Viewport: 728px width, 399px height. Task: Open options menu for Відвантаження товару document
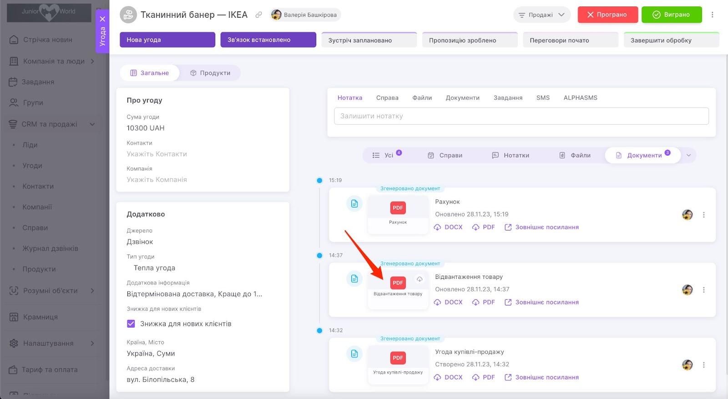point(703,290)
